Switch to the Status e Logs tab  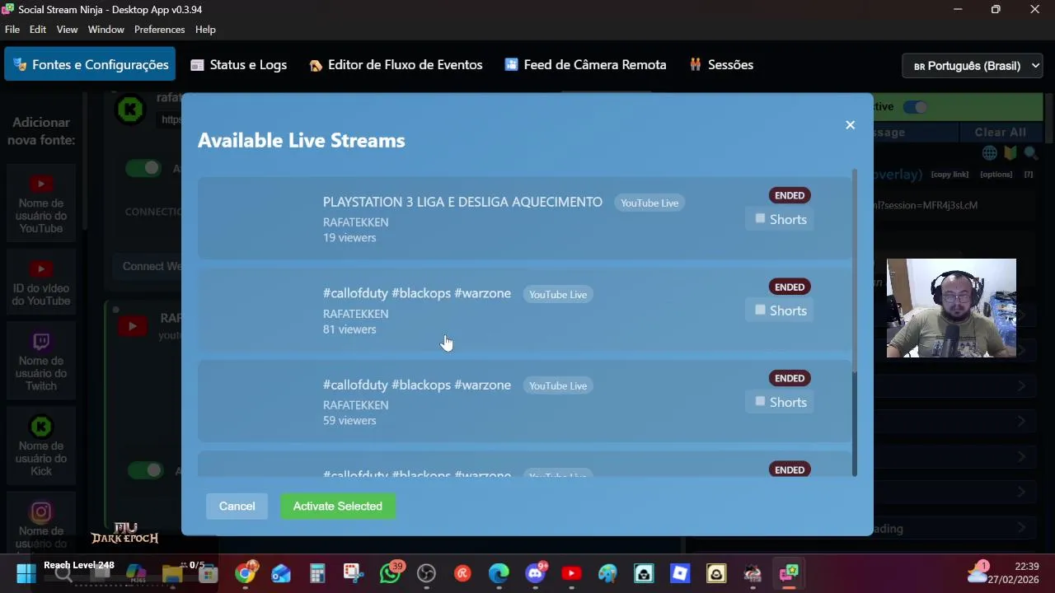(238, 64)
